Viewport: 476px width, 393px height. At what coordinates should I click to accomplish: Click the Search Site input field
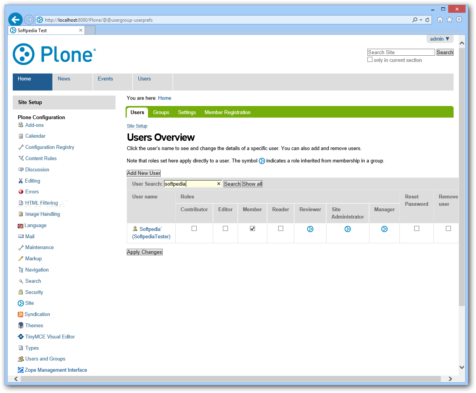click(x=401, y=52)
